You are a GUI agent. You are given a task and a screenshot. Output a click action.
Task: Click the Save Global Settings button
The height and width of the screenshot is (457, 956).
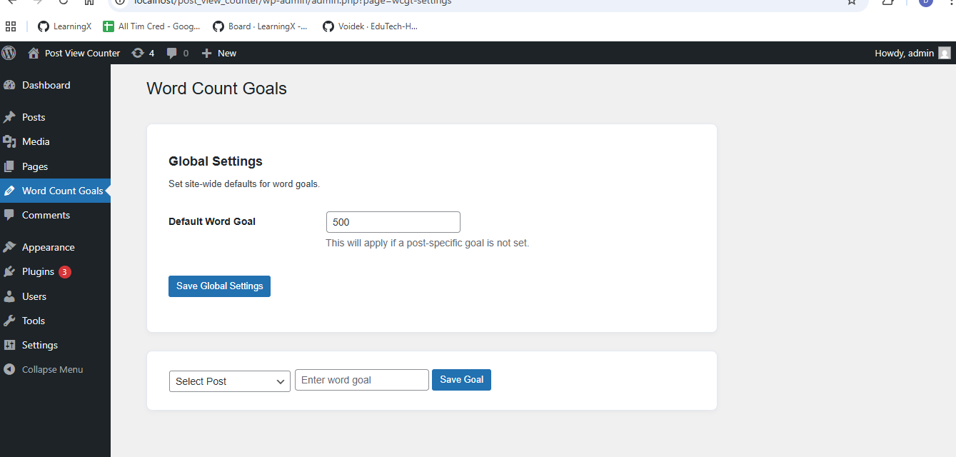pyautogui.click(x=219, y=286)
